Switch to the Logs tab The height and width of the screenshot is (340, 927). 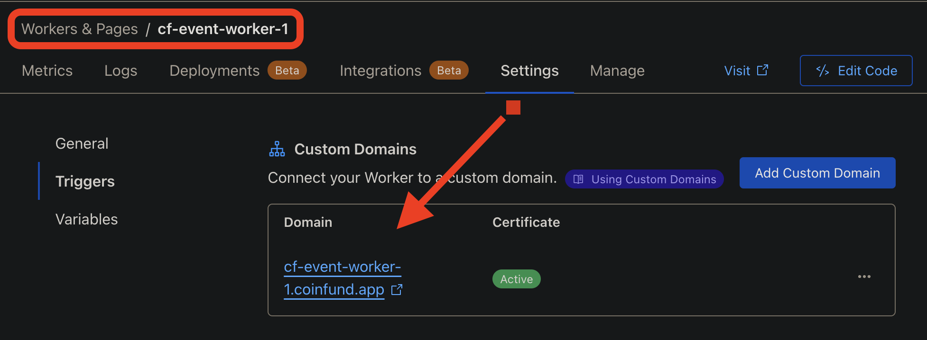(x=121, y=71)
